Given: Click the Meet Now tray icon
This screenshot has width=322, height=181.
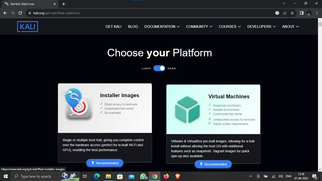Looking at the screenshot, I should point(258,176).
